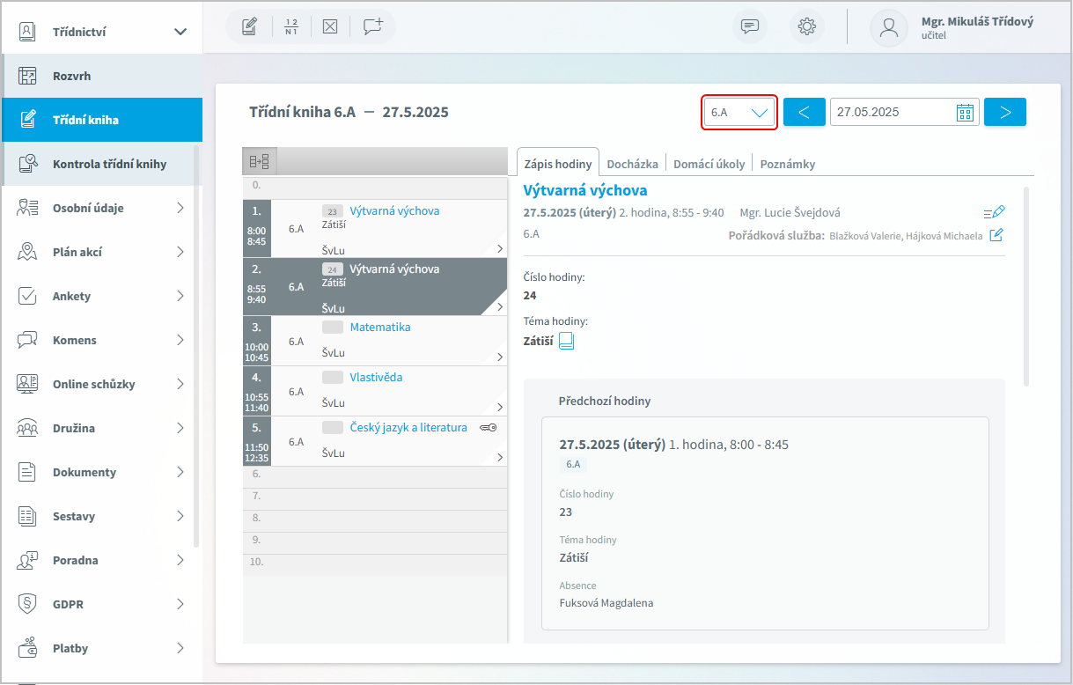
Task: Click the calendar icon in date field
Action: coord(966,112)
